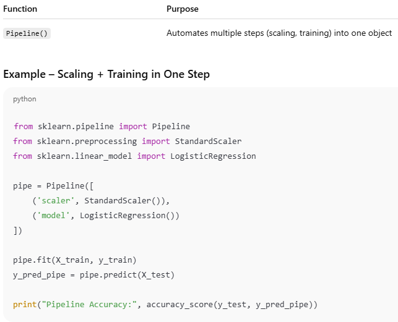Click the closing '])' bracket line
Image resolution: width=398 pixels, height=322 pixels.
[18, 231]
